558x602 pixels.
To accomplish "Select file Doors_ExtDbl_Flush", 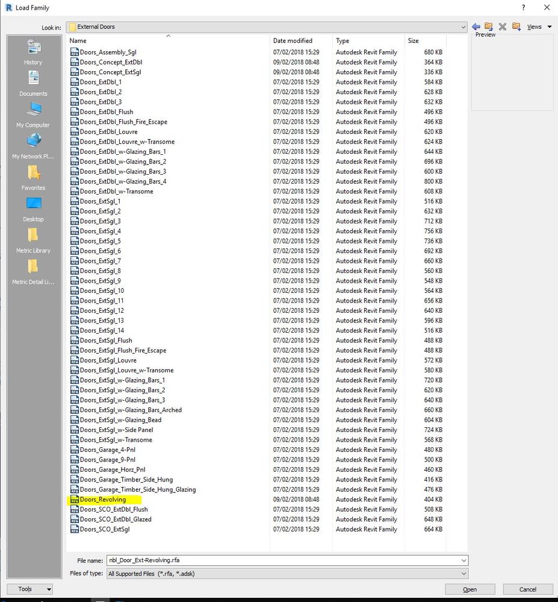I will click(x=106, y=111).
